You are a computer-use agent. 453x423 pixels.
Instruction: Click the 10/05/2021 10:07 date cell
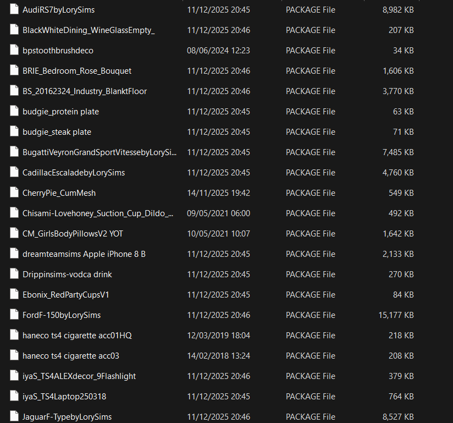pos(218,234)
